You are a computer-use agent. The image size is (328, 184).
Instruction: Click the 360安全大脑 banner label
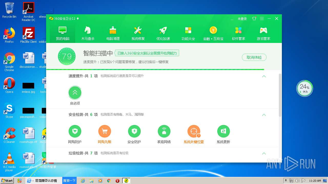pyautogui.click(x=147, y=53)
